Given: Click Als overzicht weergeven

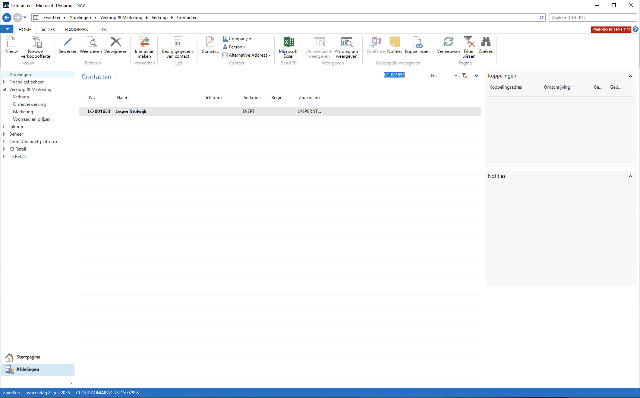Looking at the screenshot, I should point(319,47).
